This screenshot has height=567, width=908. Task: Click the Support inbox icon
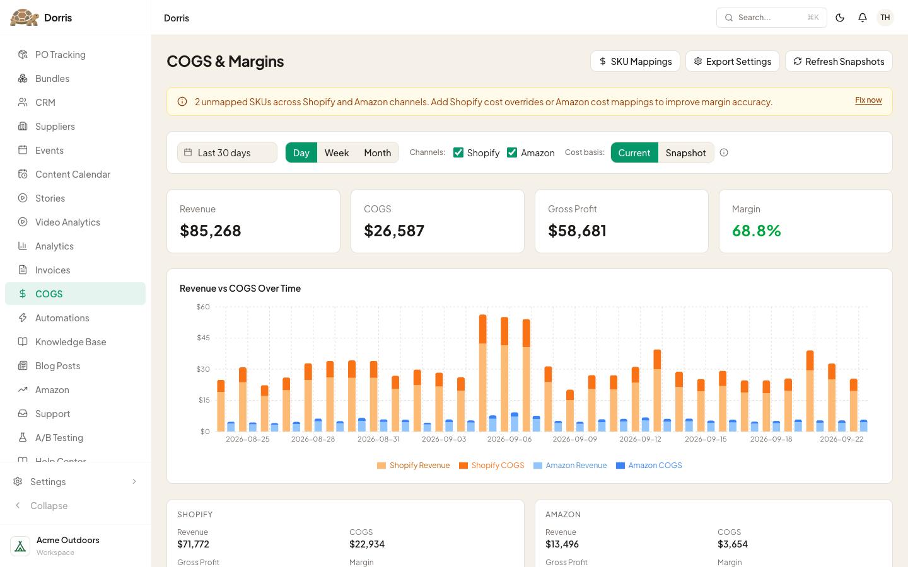tap(23, 413)
